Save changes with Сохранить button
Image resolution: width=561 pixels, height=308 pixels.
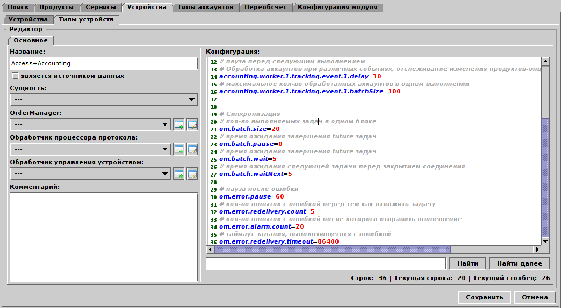485,297
